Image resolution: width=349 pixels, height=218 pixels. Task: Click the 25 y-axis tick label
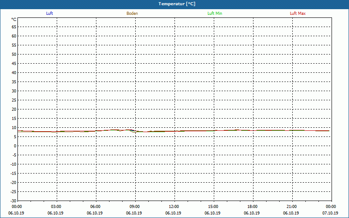click(x=14, y=100)
